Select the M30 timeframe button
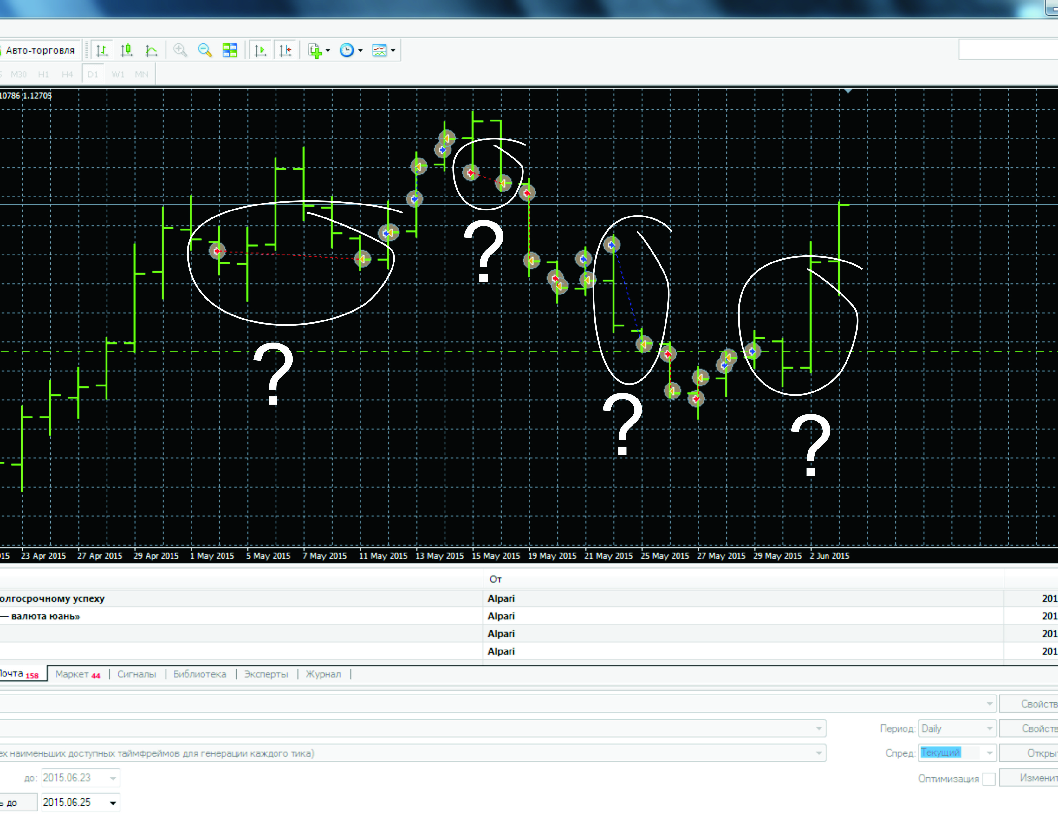 (x=19, y=74)
